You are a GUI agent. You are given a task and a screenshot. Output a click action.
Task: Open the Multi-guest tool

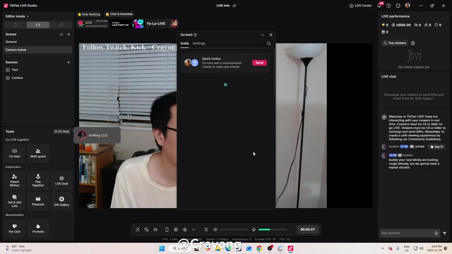(x=38, y=153)
